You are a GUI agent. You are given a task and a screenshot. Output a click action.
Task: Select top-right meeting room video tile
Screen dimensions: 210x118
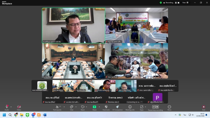click(136, 25)
